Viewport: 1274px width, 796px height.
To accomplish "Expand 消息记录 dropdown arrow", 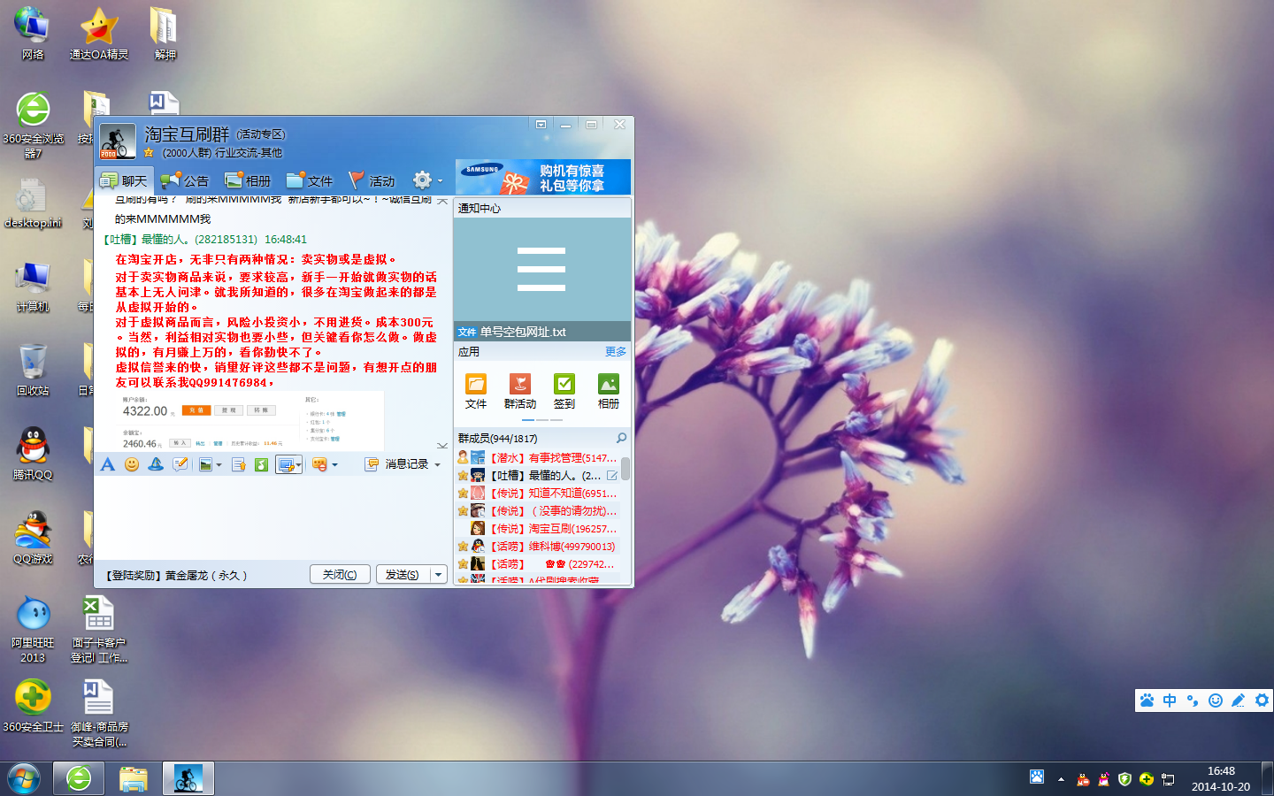I will [x=437, y=465].
